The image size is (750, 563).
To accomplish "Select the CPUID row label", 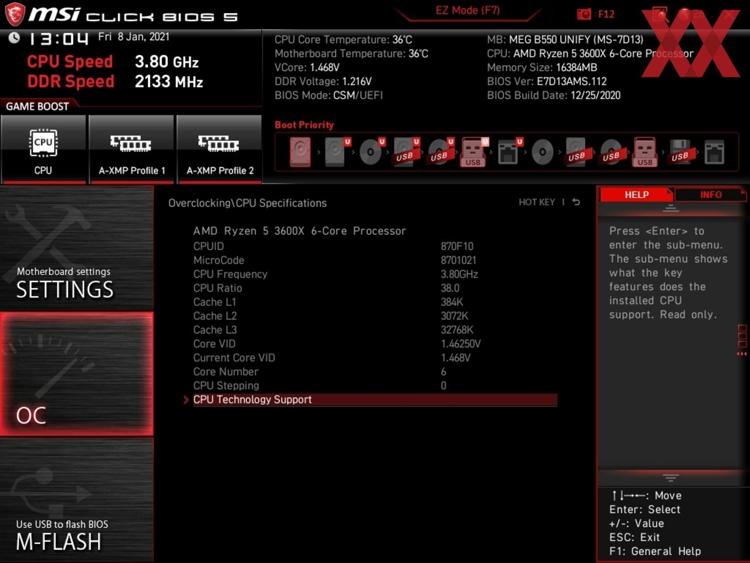I will point(208,246).
